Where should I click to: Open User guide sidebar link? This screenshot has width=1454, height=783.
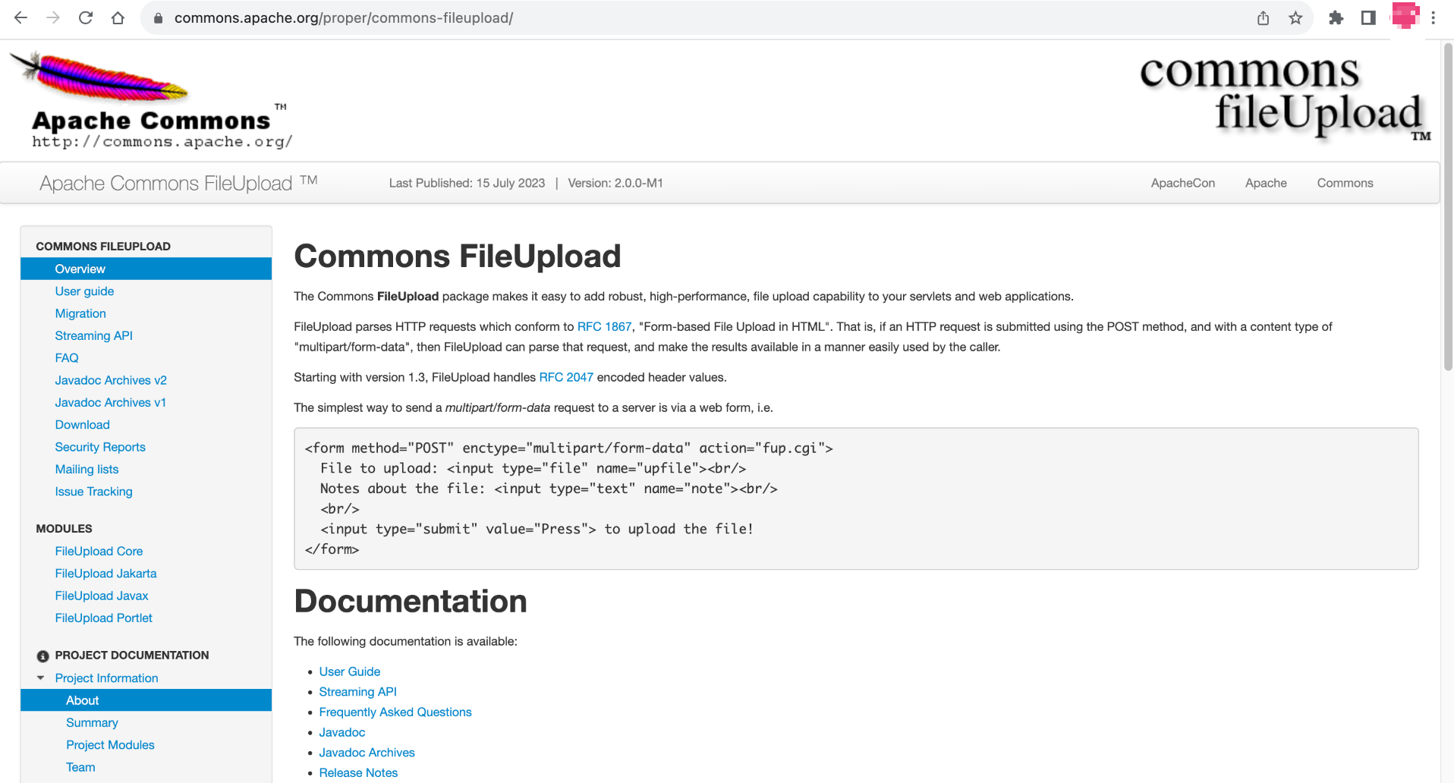coord(84,291)
